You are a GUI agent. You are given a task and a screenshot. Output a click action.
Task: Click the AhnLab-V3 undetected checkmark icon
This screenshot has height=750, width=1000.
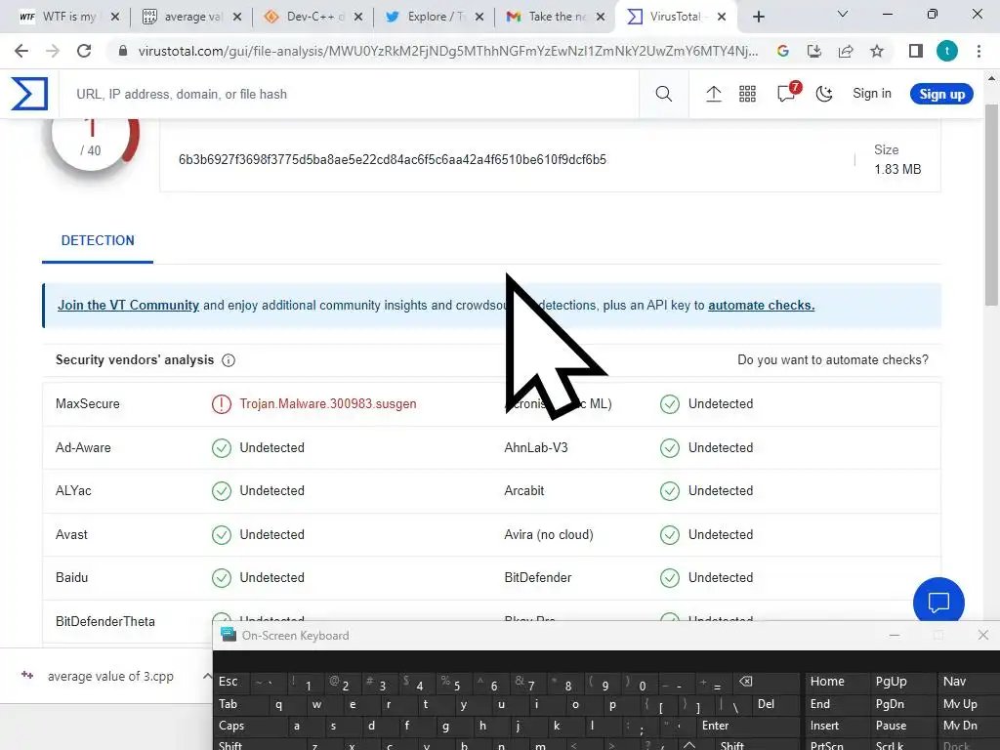tap(670, 447)
